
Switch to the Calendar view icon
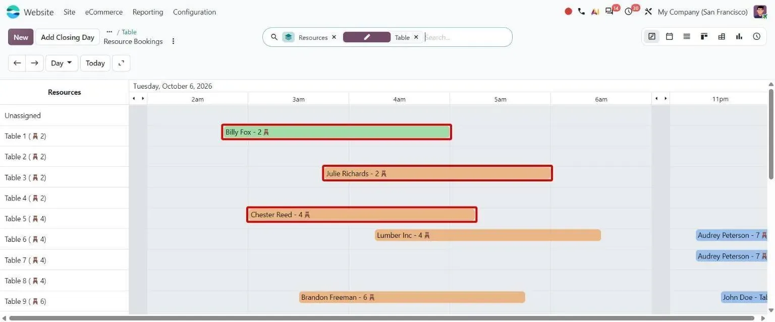coord(670,36)
